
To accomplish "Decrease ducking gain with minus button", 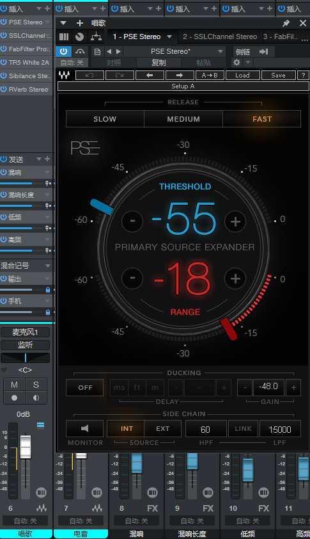I will click(245, 387).
